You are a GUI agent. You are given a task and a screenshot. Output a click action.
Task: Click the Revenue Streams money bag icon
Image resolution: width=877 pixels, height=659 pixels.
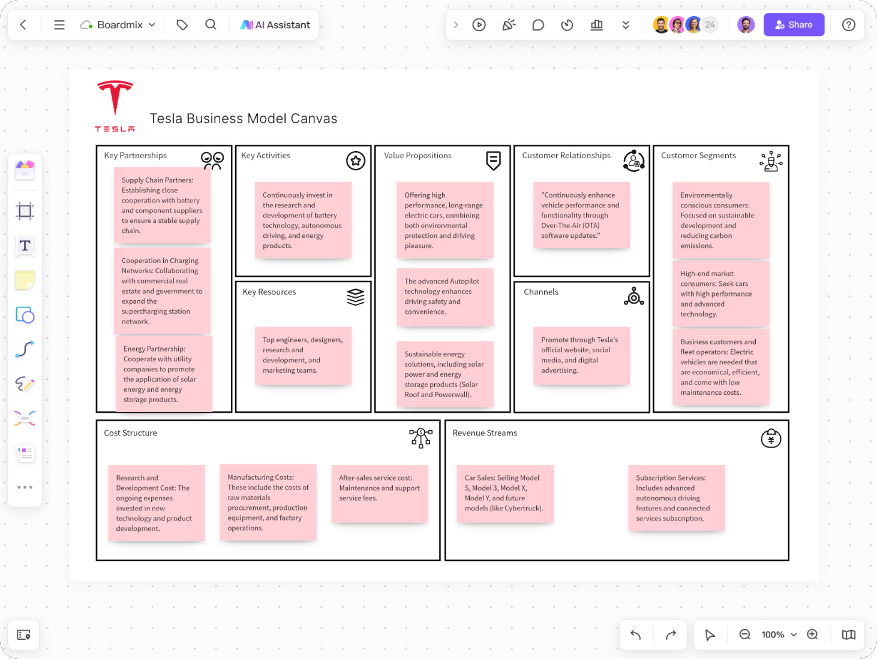coord(771,439)
